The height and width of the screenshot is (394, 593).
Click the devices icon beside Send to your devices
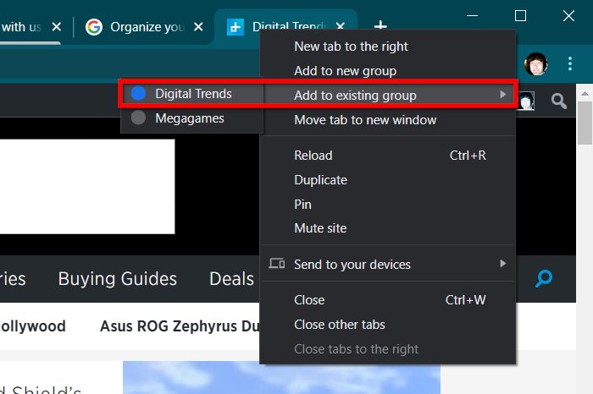pos(277,264)
